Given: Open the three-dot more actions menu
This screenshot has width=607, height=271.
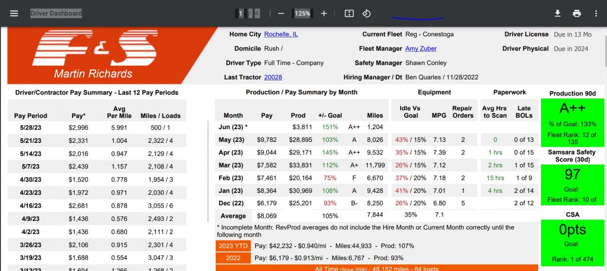Looking at the screenshot, I should click(x=596, y=13).
